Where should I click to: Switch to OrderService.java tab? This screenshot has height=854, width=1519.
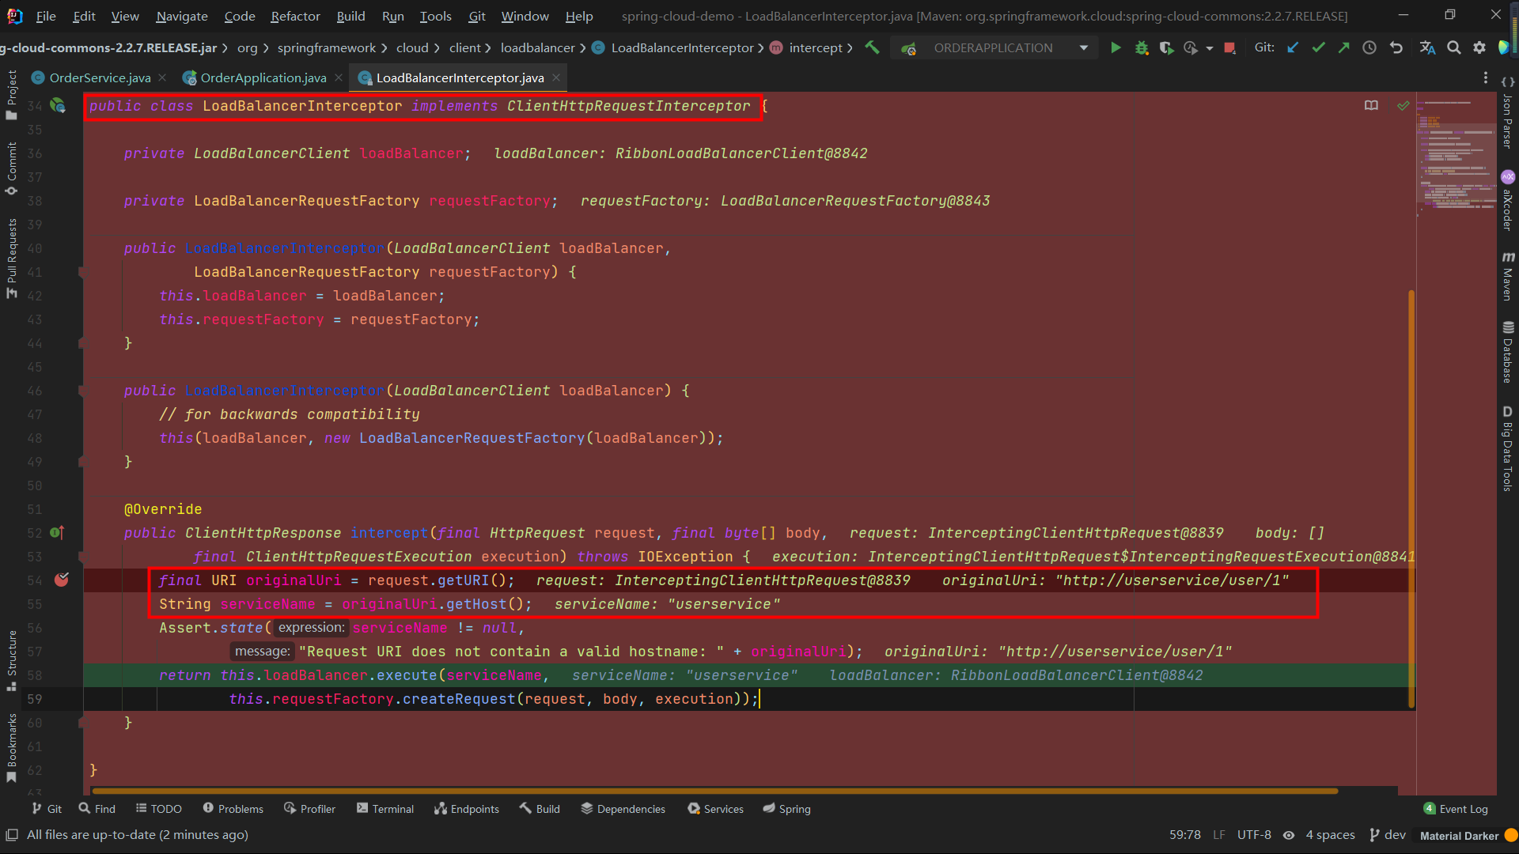[x=99, y=77]
